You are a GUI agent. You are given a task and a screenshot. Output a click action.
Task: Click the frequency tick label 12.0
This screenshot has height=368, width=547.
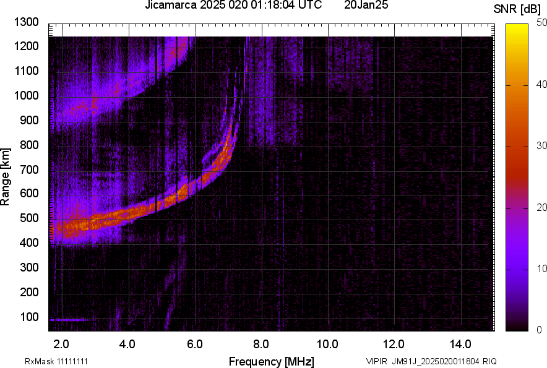click(x=394, y=344)
